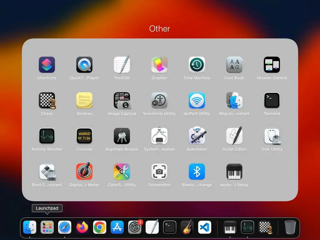Open Terminal from the Other folder
Viewport: 320px width, 240px height.
click(272, 100)
